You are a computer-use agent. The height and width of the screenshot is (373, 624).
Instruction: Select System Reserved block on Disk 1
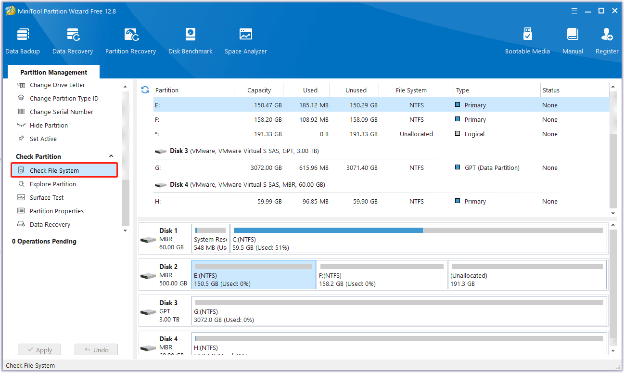210,239
